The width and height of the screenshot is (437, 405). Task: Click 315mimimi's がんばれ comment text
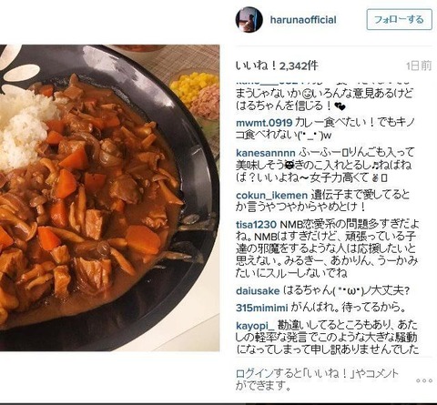(349, 308)
